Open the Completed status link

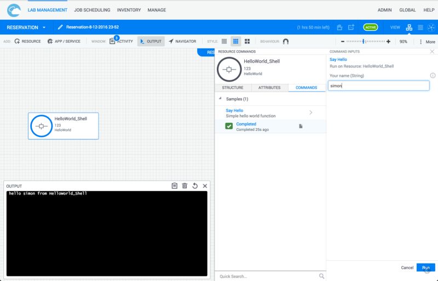pos(246,124)
